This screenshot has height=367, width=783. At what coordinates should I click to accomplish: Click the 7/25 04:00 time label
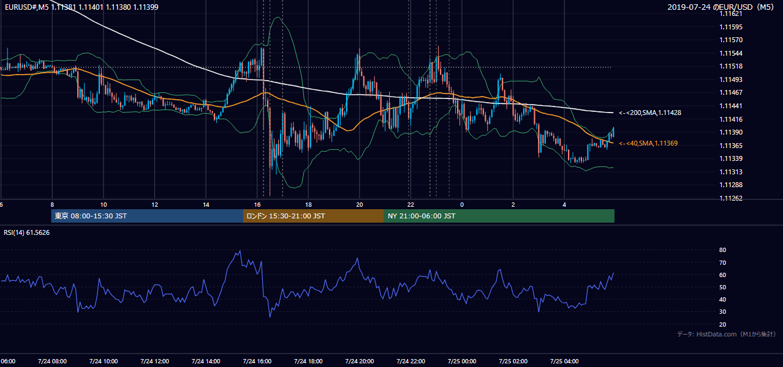[564, 361]
